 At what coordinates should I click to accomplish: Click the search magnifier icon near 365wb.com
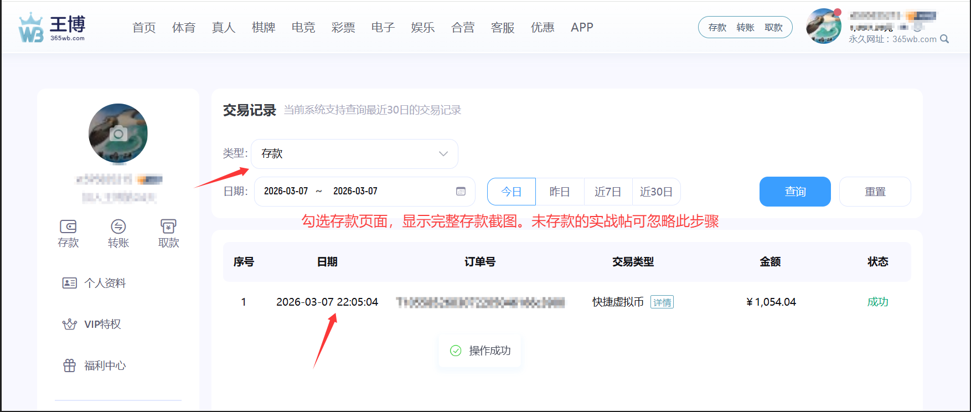(x=944, y=39)
